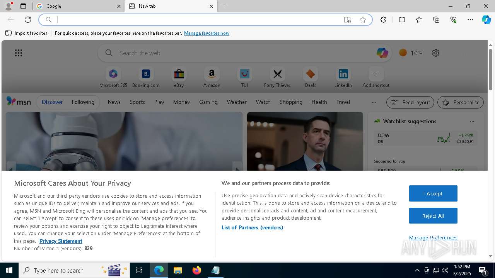
Task: Add this page to favorites star
Action: pos(363,20)
